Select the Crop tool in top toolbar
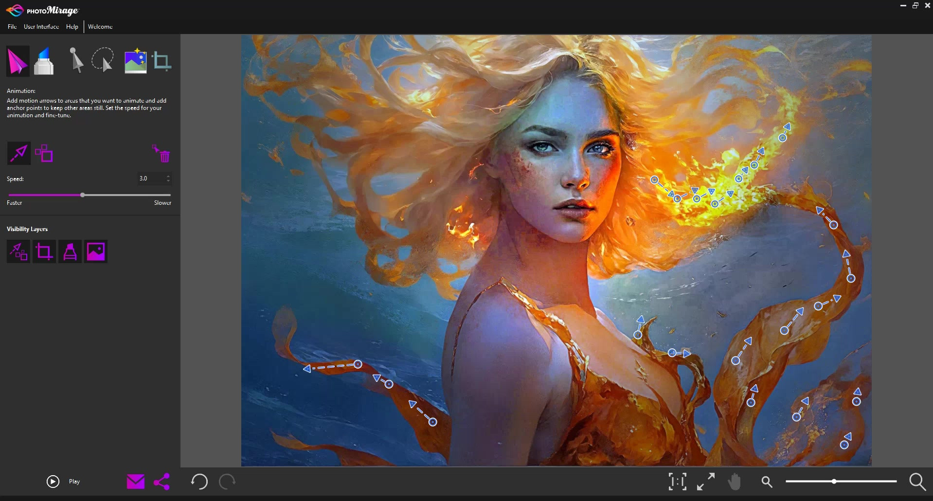Viewport: 933px width, 501px height. tap(161, 61)
